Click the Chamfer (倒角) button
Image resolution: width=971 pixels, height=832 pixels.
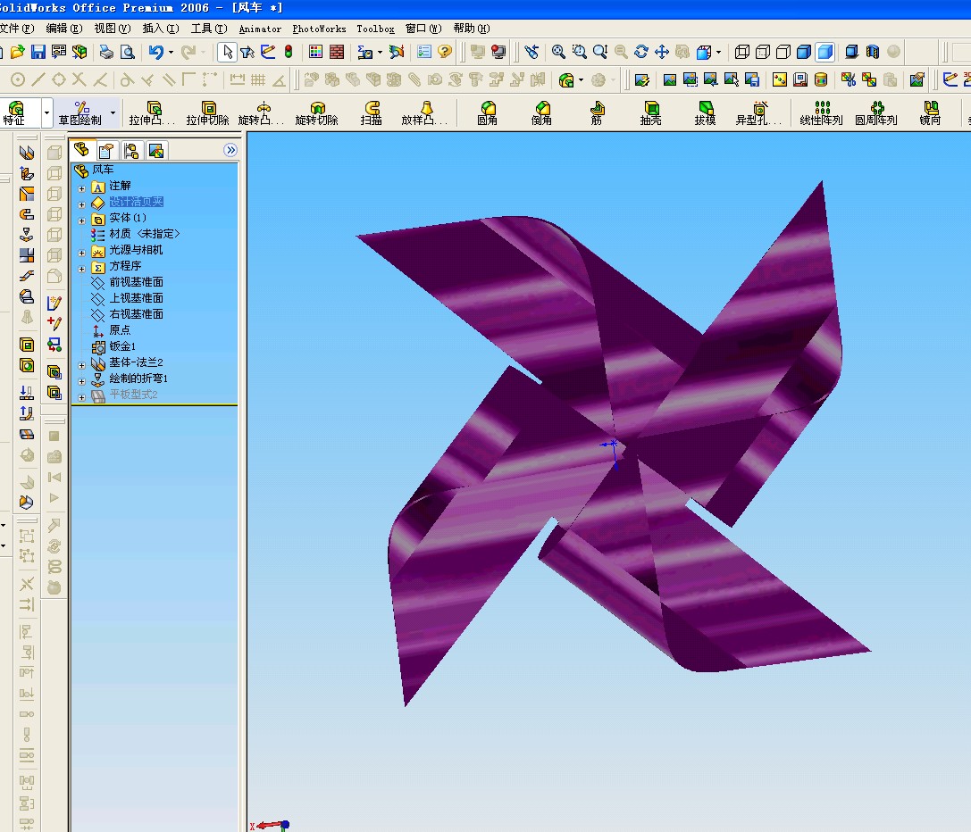coord(542,113)
